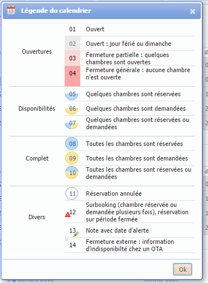Click the Disponibilités section label
The height and width of the screenshot is (283, 208).
[37, 109]
